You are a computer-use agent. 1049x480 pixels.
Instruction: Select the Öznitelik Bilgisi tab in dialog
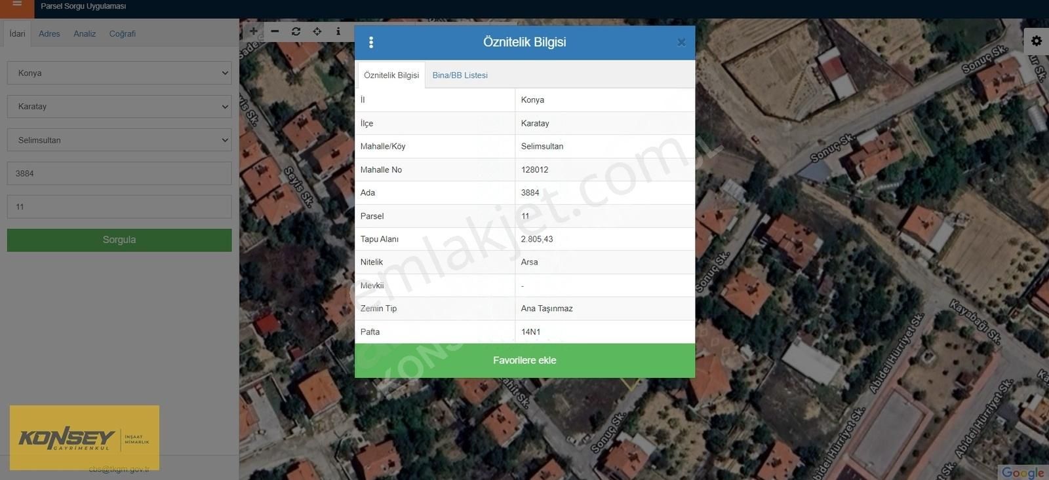coord(391,75)
